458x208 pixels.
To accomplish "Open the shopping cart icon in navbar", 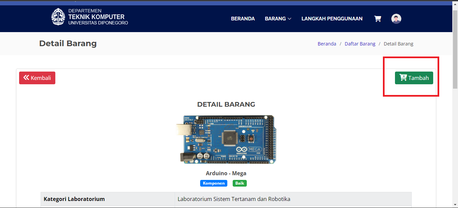I will (x=378, y=19).
